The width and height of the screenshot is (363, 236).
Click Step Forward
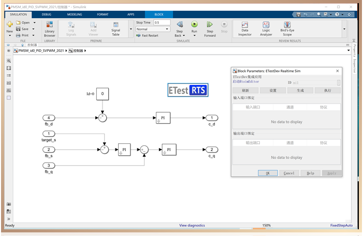coord(210,29)
